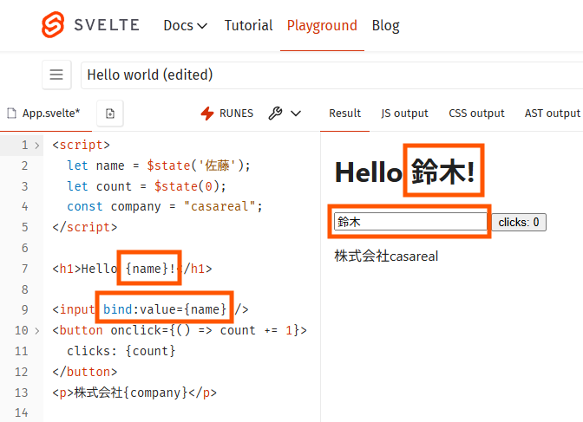Click the '株式会社casareal' paragraph in the result
This screenshot has width=583, height=422.
pos(386,256)
